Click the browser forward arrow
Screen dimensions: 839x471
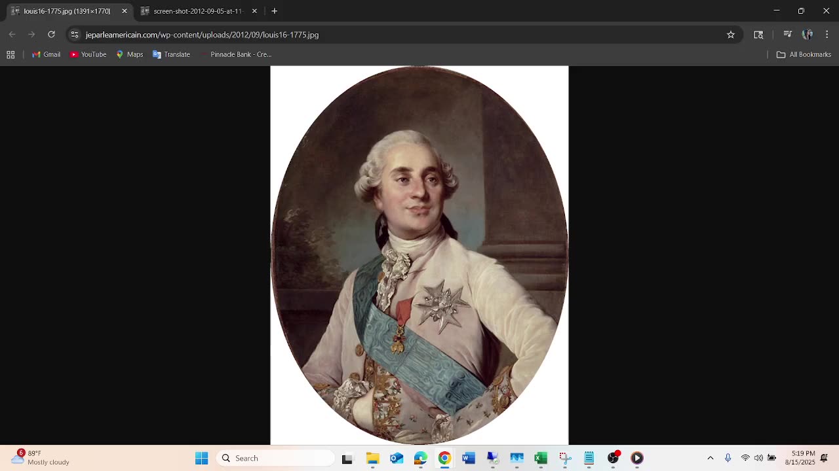tap(31, 35)
